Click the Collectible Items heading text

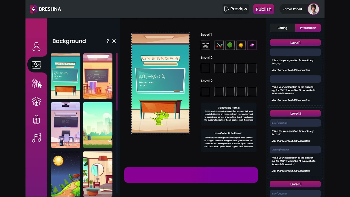tap(229, 108)
